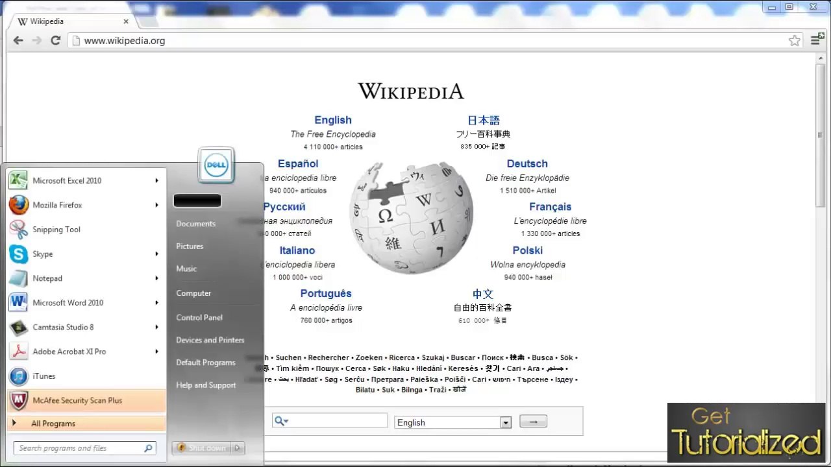Viewport: 831px width, 467px height.
Task: Click the Shut down button
Action: pos(202,448)
